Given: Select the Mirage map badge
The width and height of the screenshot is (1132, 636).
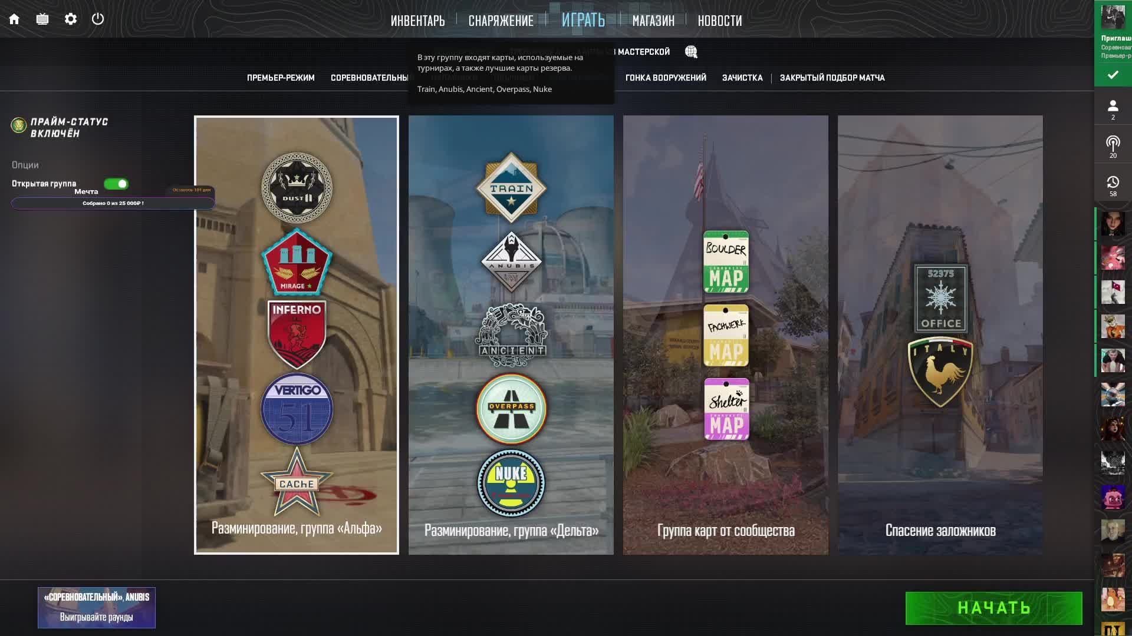Looking at the screenshot, I should coord(297,262).
